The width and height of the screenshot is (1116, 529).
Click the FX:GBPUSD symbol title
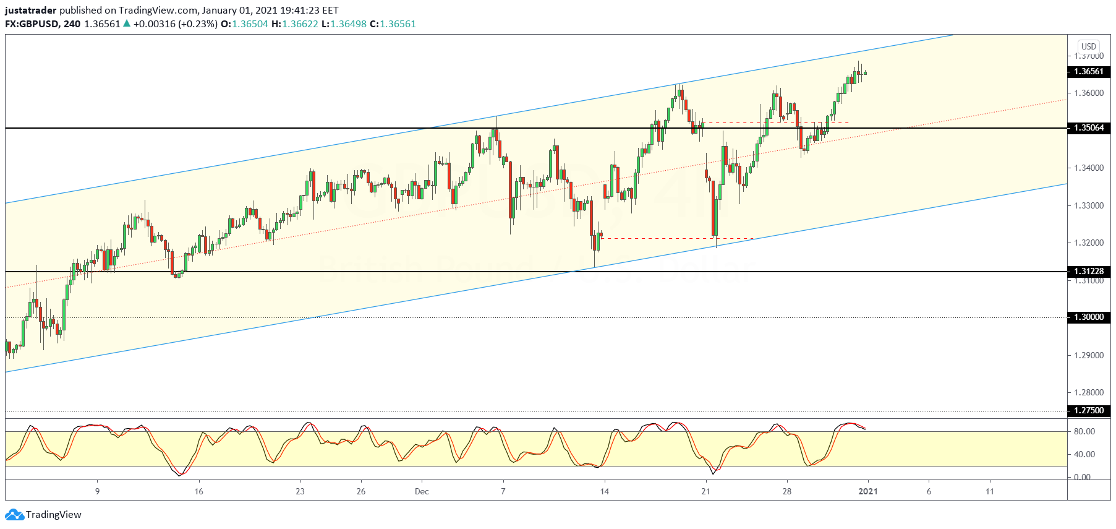pos(32,24)
